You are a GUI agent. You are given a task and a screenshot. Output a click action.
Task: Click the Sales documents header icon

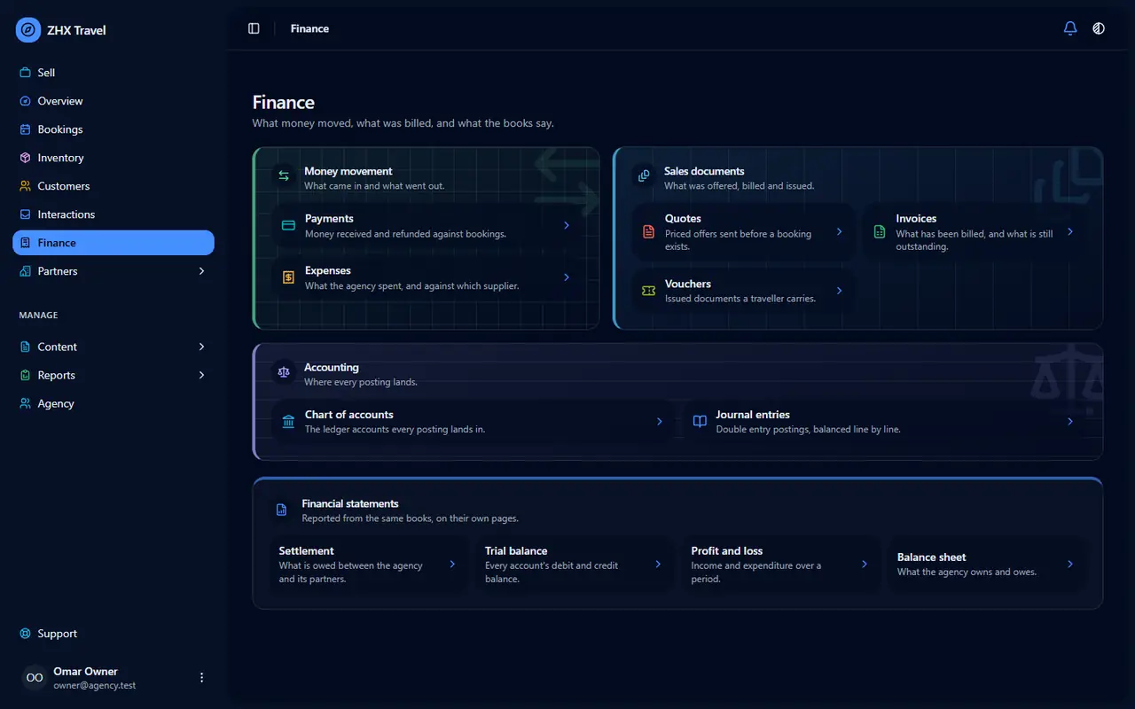point(644,175)
